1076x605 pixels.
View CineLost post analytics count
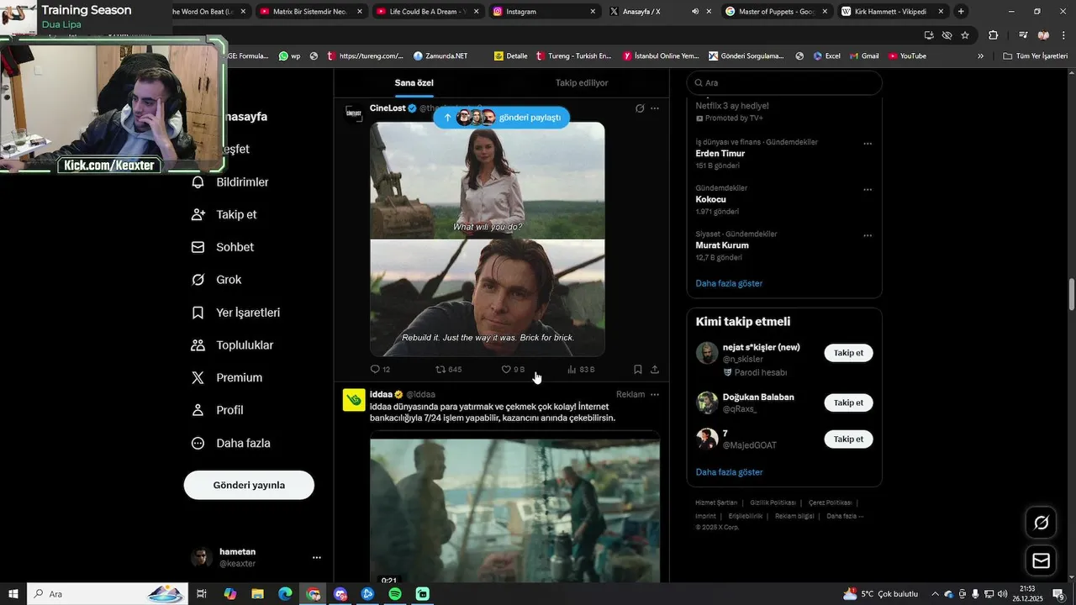[581, 370]
